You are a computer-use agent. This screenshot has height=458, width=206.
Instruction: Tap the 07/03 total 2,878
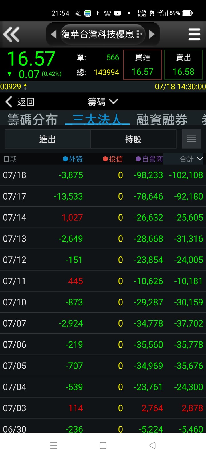click(x=192, y=408)
